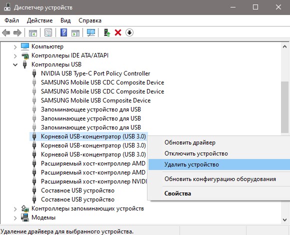Expand the Компьютер node
The width and height of the screenshot is (290, 235).
coord(15,47)
